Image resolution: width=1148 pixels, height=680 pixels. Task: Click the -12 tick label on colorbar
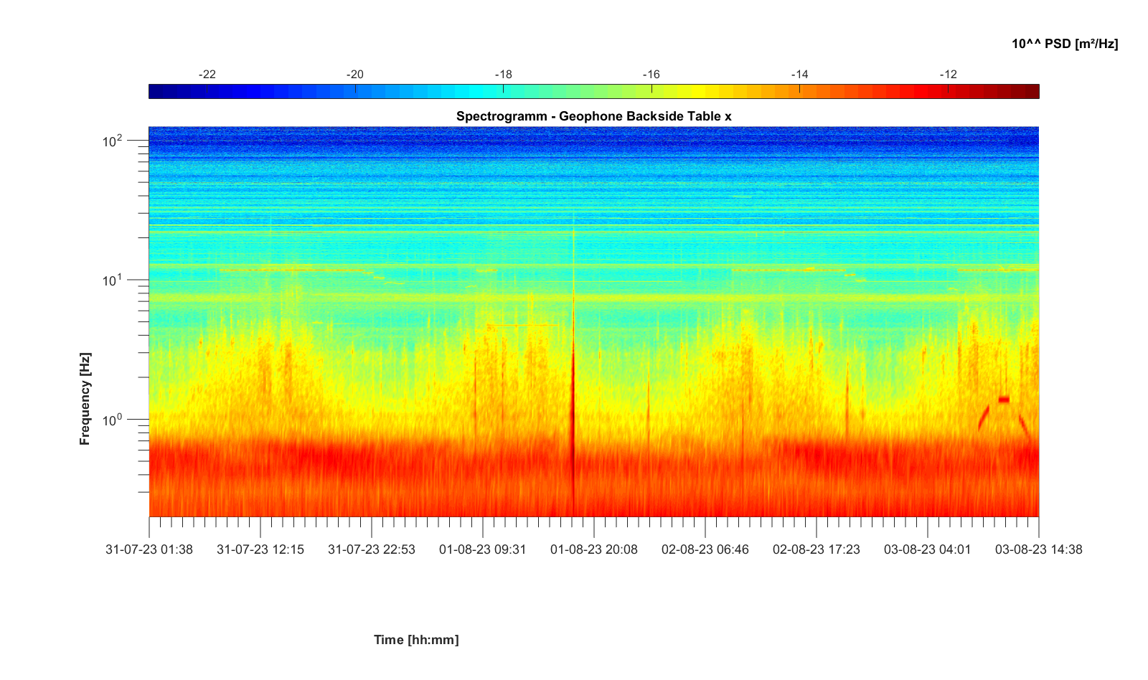(948, 75)
